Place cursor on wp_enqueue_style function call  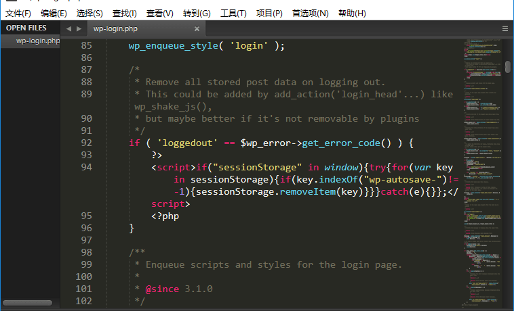(x=174, y=46)
